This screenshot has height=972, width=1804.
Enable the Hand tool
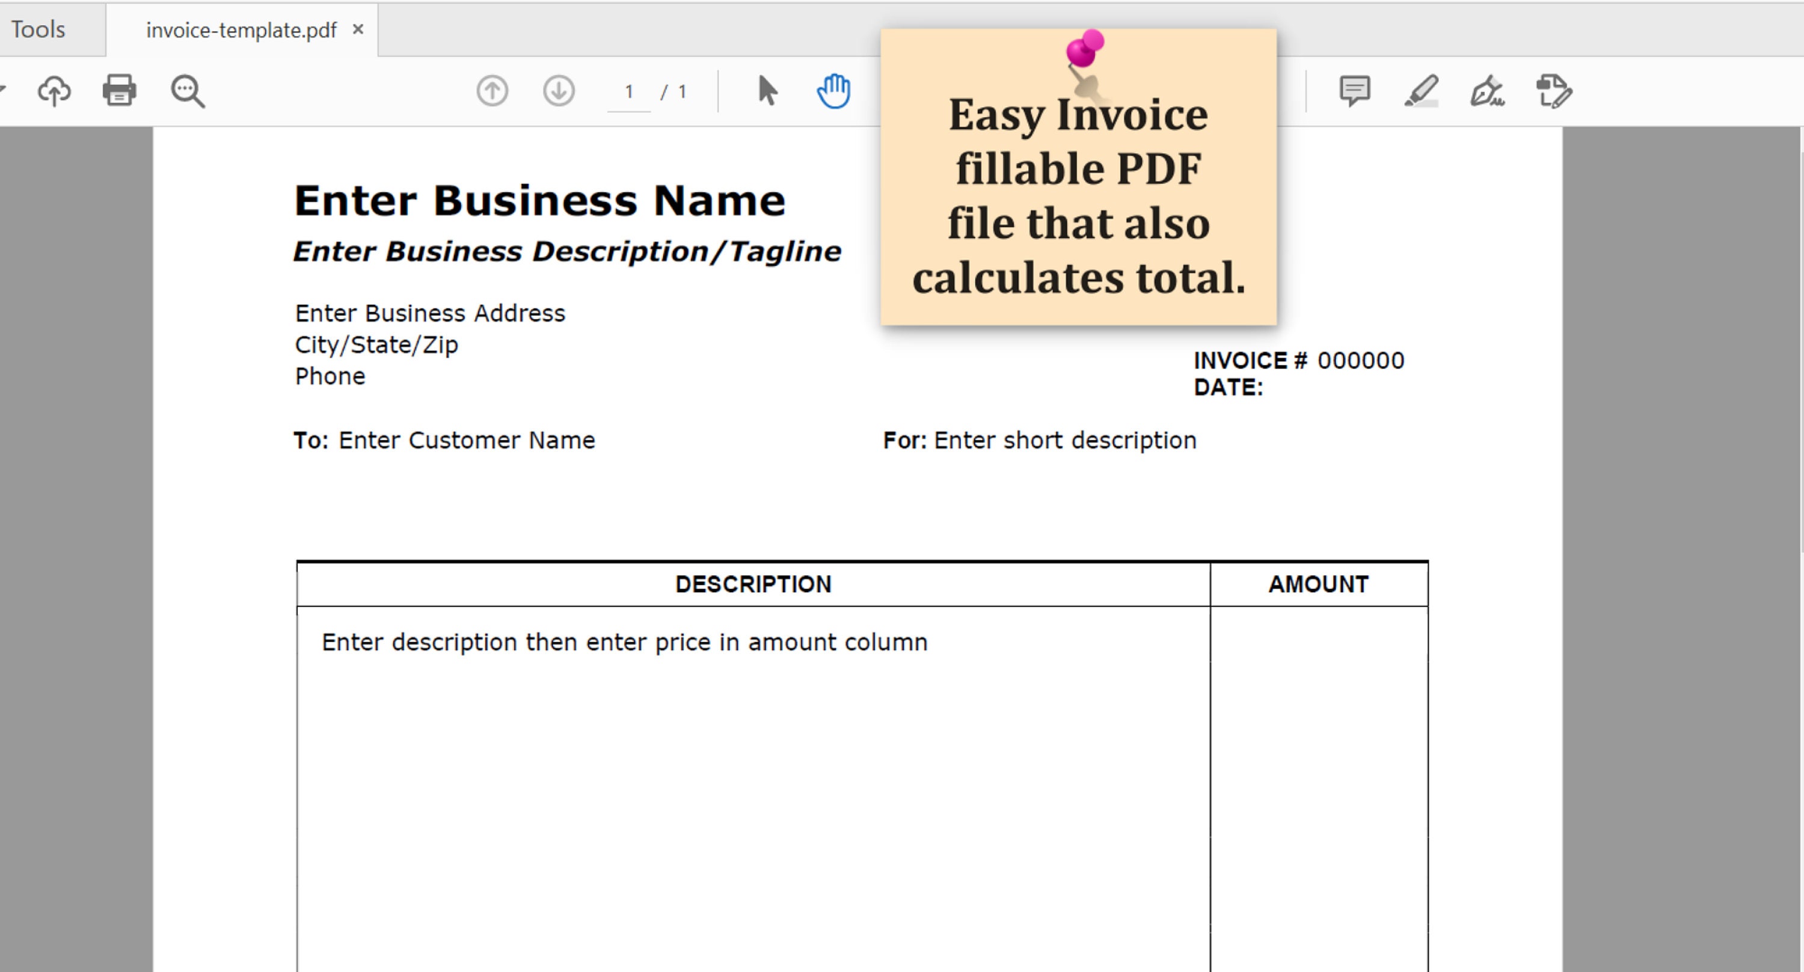pyautogui.click(x=833, y=89)
